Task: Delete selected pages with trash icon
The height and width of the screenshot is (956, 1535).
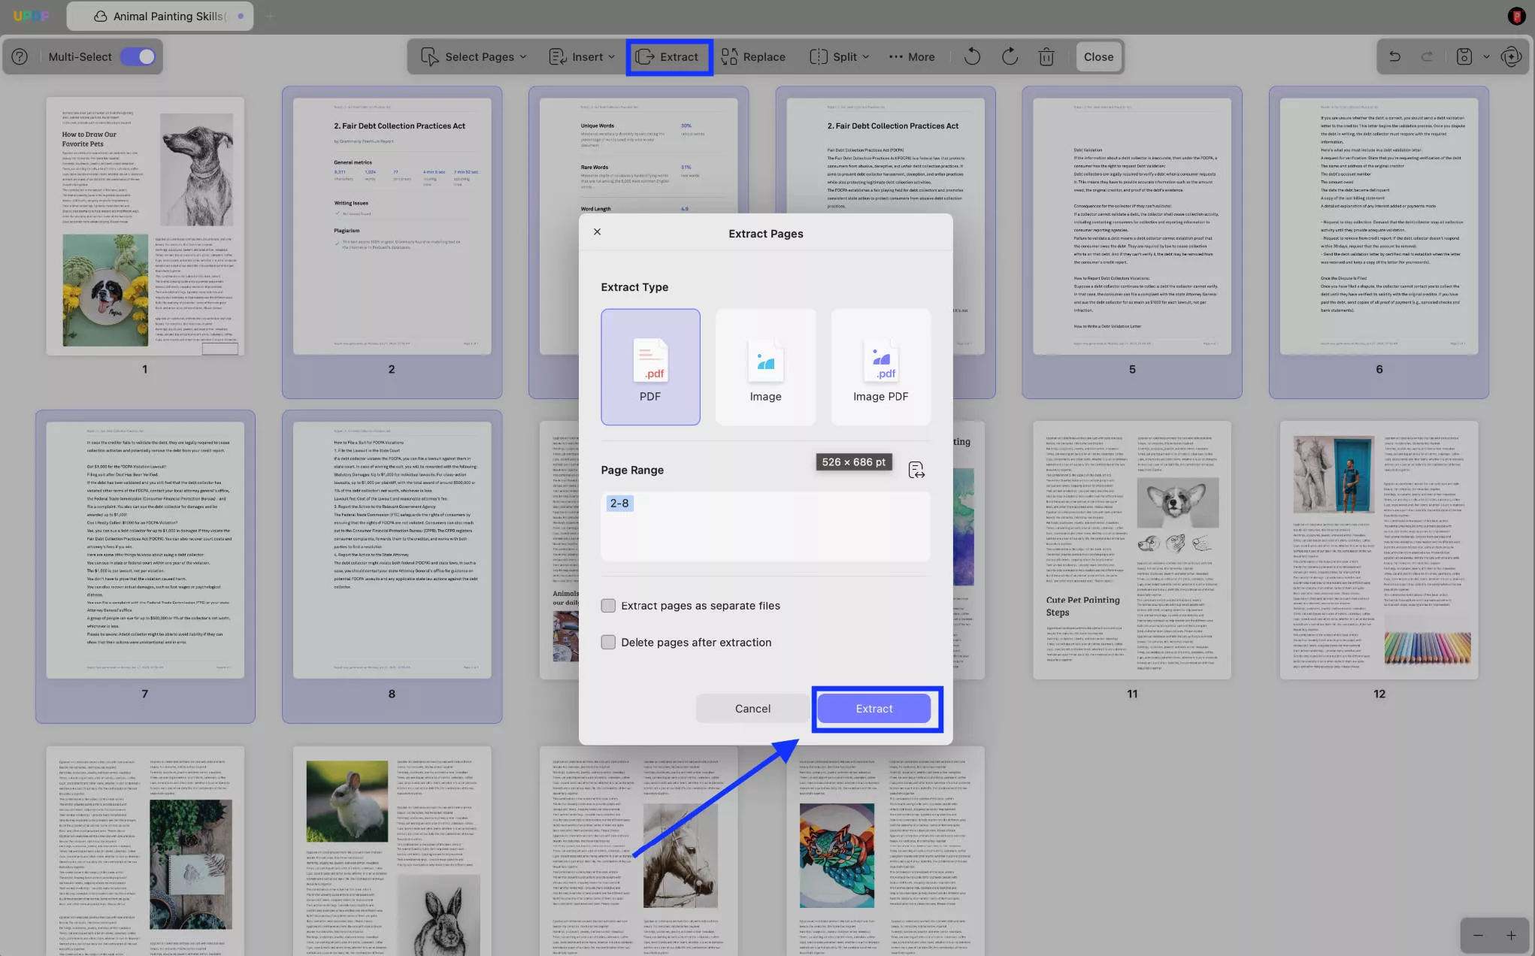Action: pos(1046,56)
